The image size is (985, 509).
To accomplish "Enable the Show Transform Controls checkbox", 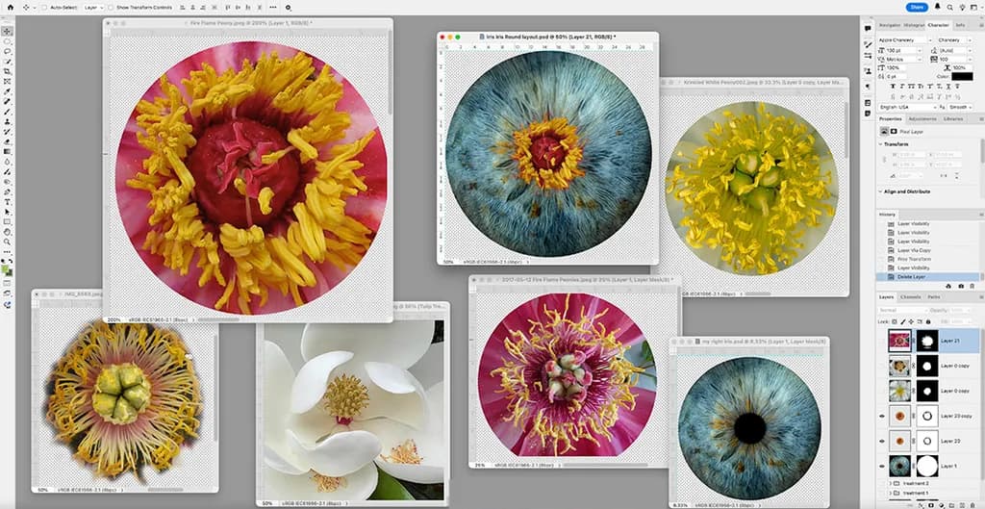I will [x=111, y=8].
